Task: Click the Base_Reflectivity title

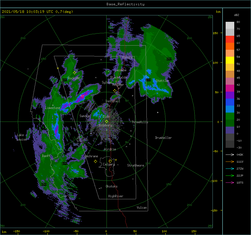Action: pos(126,4)
